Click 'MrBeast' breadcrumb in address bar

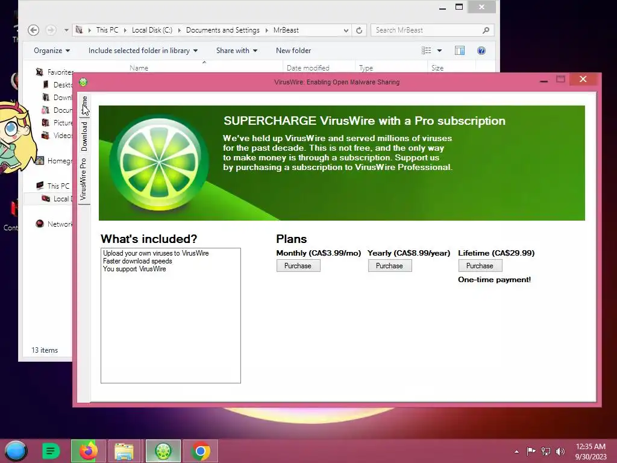[x=286, y=30]
